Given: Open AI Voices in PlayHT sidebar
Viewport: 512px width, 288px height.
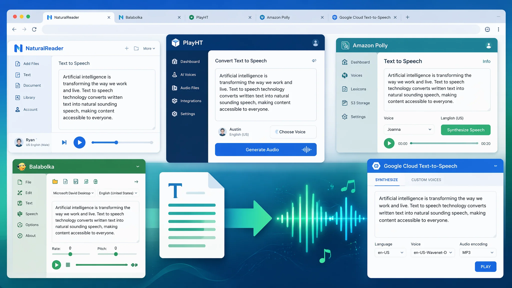Looking at the screenshot, I should pyautogui.click(x=184, y=74).
